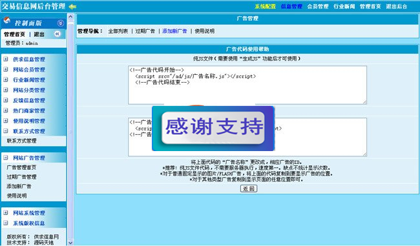The width and height of the screenshot is (420, 246).
Task: Collapse 系统版权信息 section
Action: 6,223
